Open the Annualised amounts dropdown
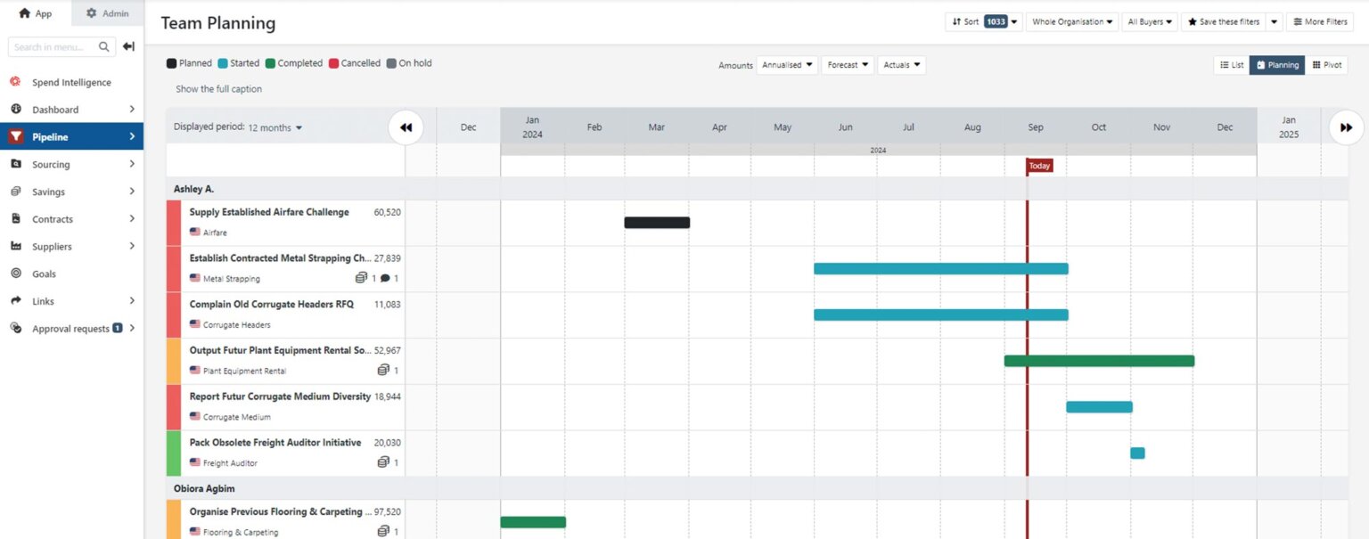This screenshot has height=539, width=1369. pyautogui.click(x=787, y=64)
